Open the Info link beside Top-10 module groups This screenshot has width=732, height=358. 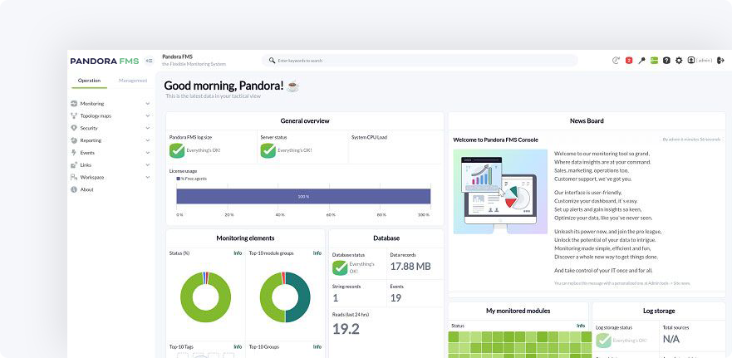point(317,253)
